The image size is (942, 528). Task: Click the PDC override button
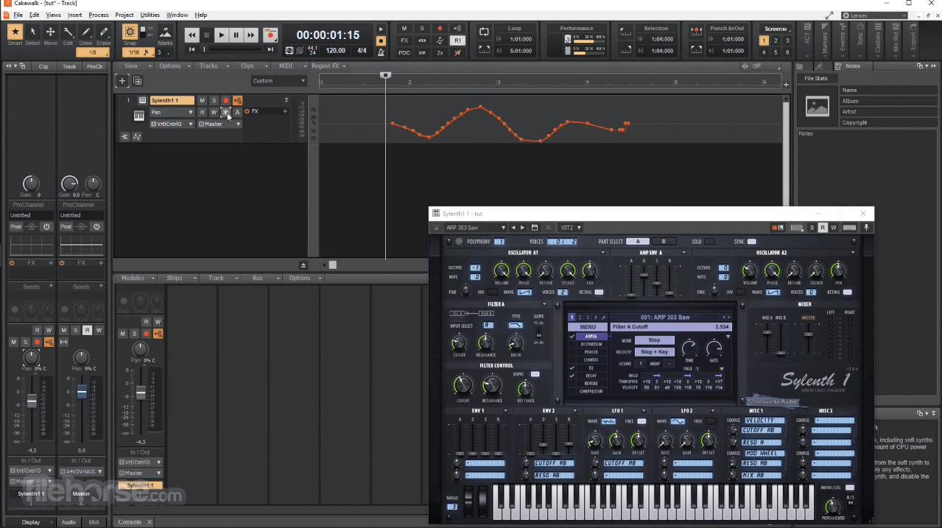click(404, 52)
